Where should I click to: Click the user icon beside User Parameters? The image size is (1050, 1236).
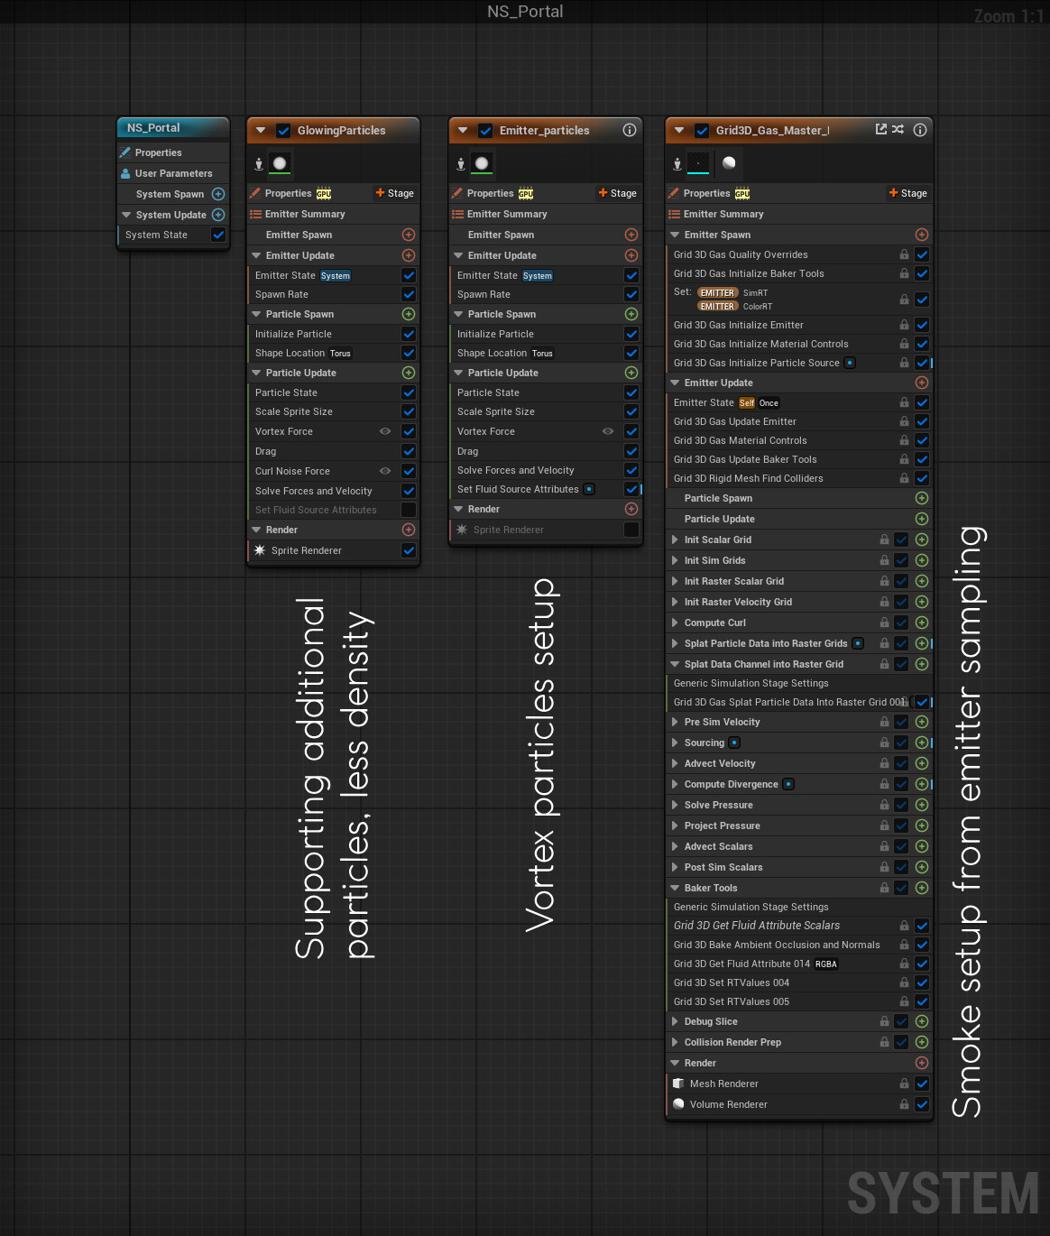click(x=126, y=173)
